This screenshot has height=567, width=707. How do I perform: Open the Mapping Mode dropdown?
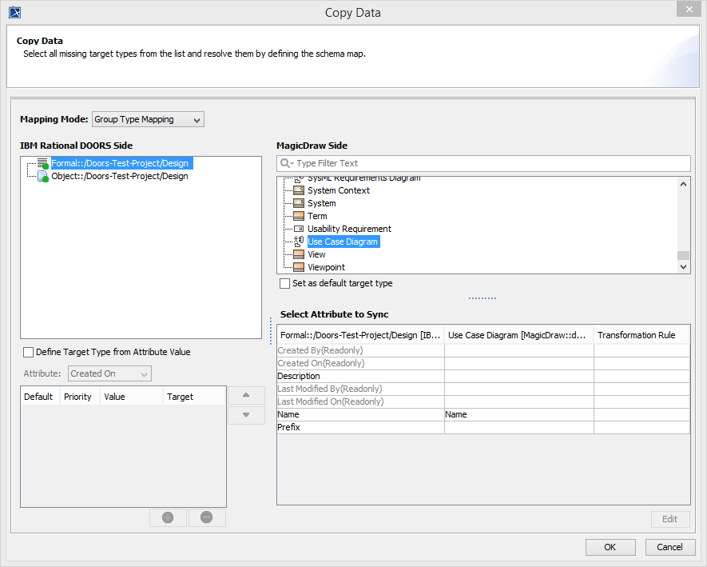[x=149, y=119]
